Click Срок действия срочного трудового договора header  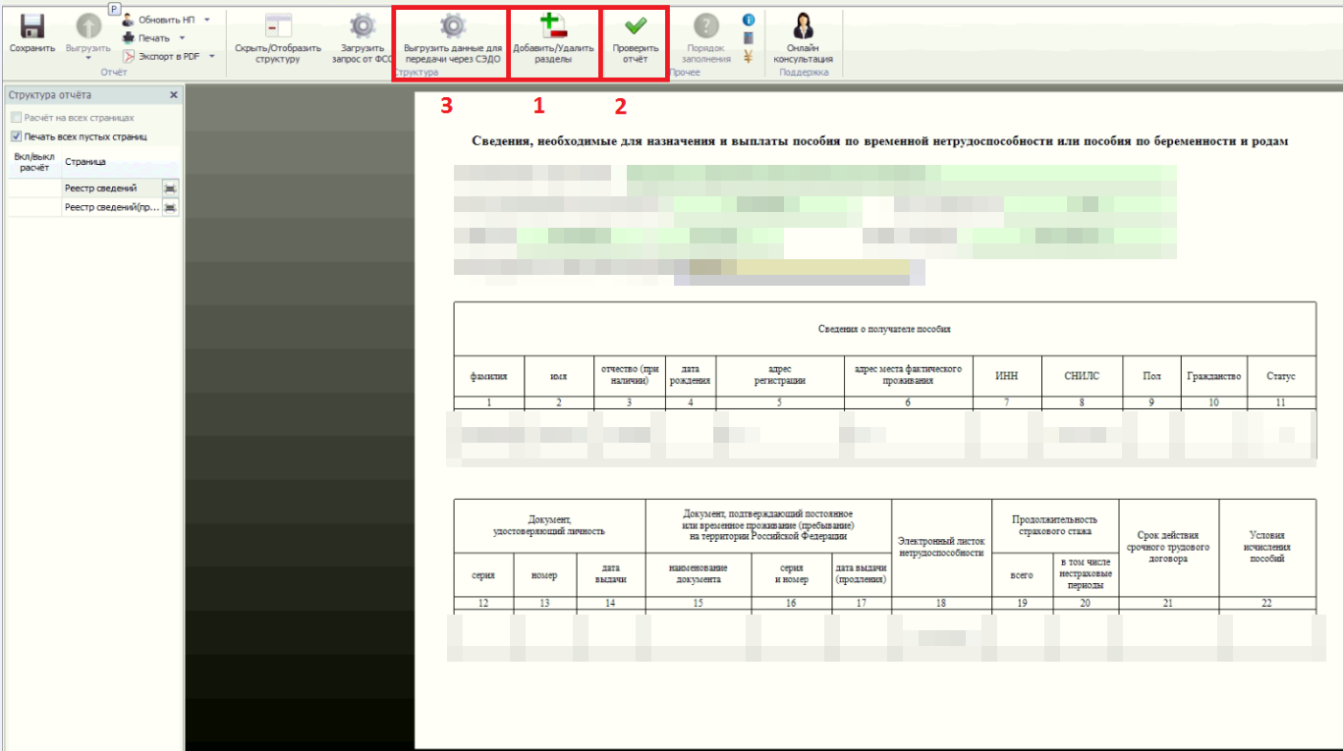point(1168,547)
